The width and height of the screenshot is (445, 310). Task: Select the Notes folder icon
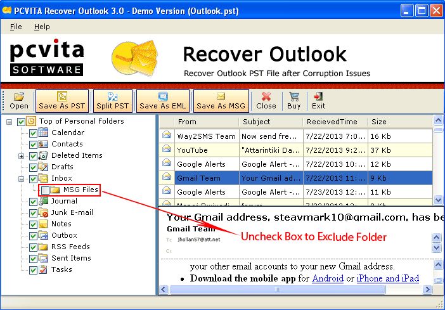click(43, 224)
